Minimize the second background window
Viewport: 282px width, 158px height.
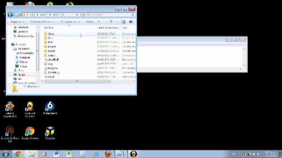point(229,40)
